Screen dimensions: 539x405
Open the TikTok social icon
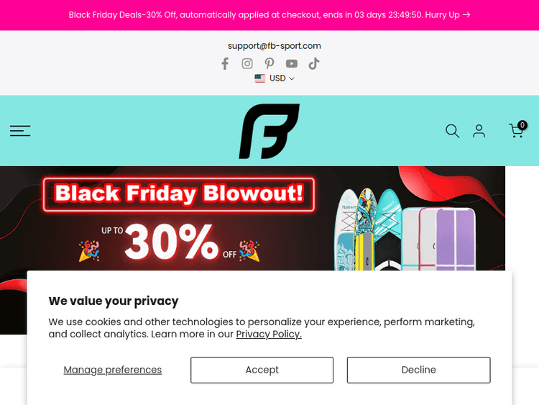coord(313,63)
